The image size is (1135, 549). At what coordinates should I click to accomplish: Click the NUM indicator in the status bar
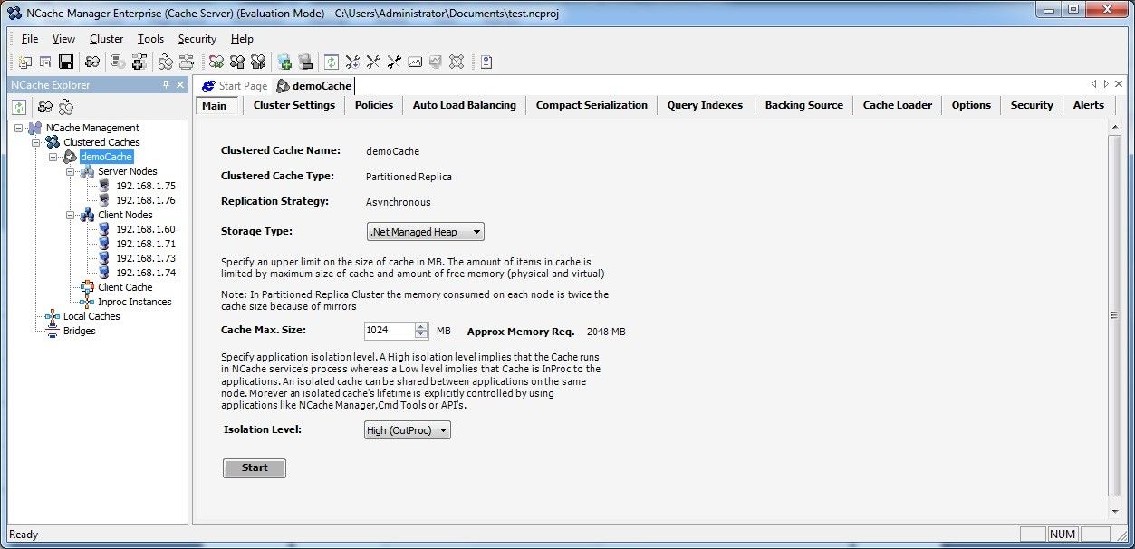(x=1063, y=535)
